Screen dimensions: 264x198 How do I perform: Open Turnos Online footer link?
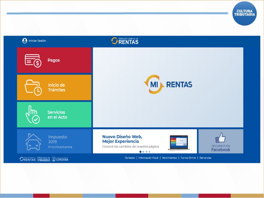coord(188,158)
